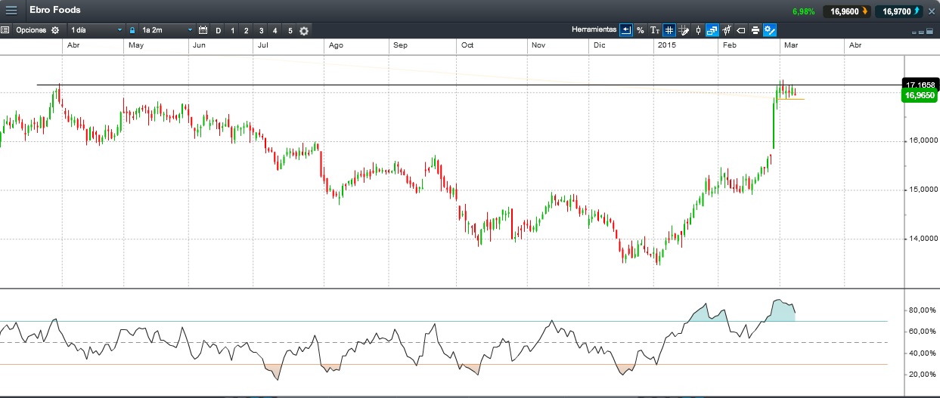This screenshot has width=940, height=398.
Task: Select preset layout button 3
Action: point(261,31)
